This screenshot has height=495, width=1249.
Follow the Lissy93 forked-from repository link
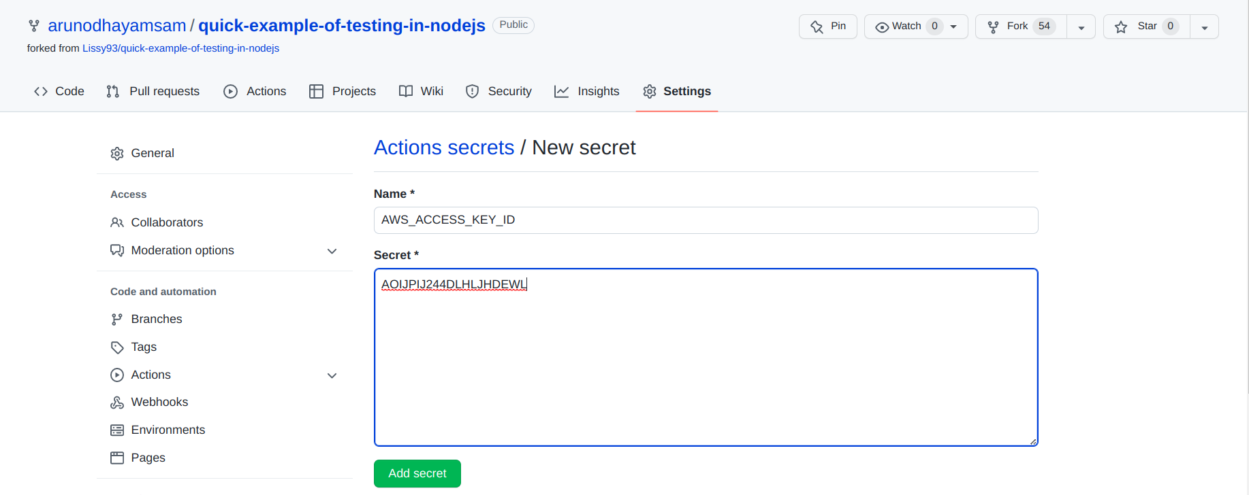click(181, 48)
